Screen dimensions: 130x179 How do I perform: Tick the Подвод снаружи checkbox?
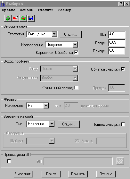[x=123, y=124]
